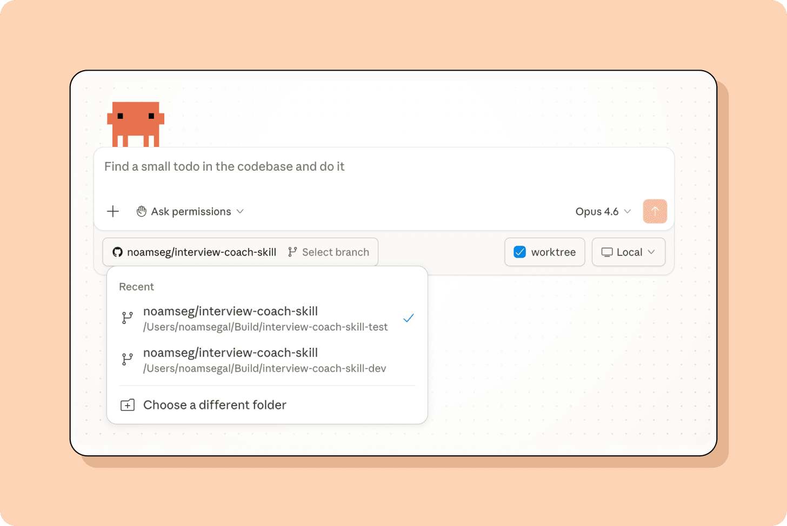Click chevron beside Local
Screen dimensions: 787x526
tap(651, 252)
